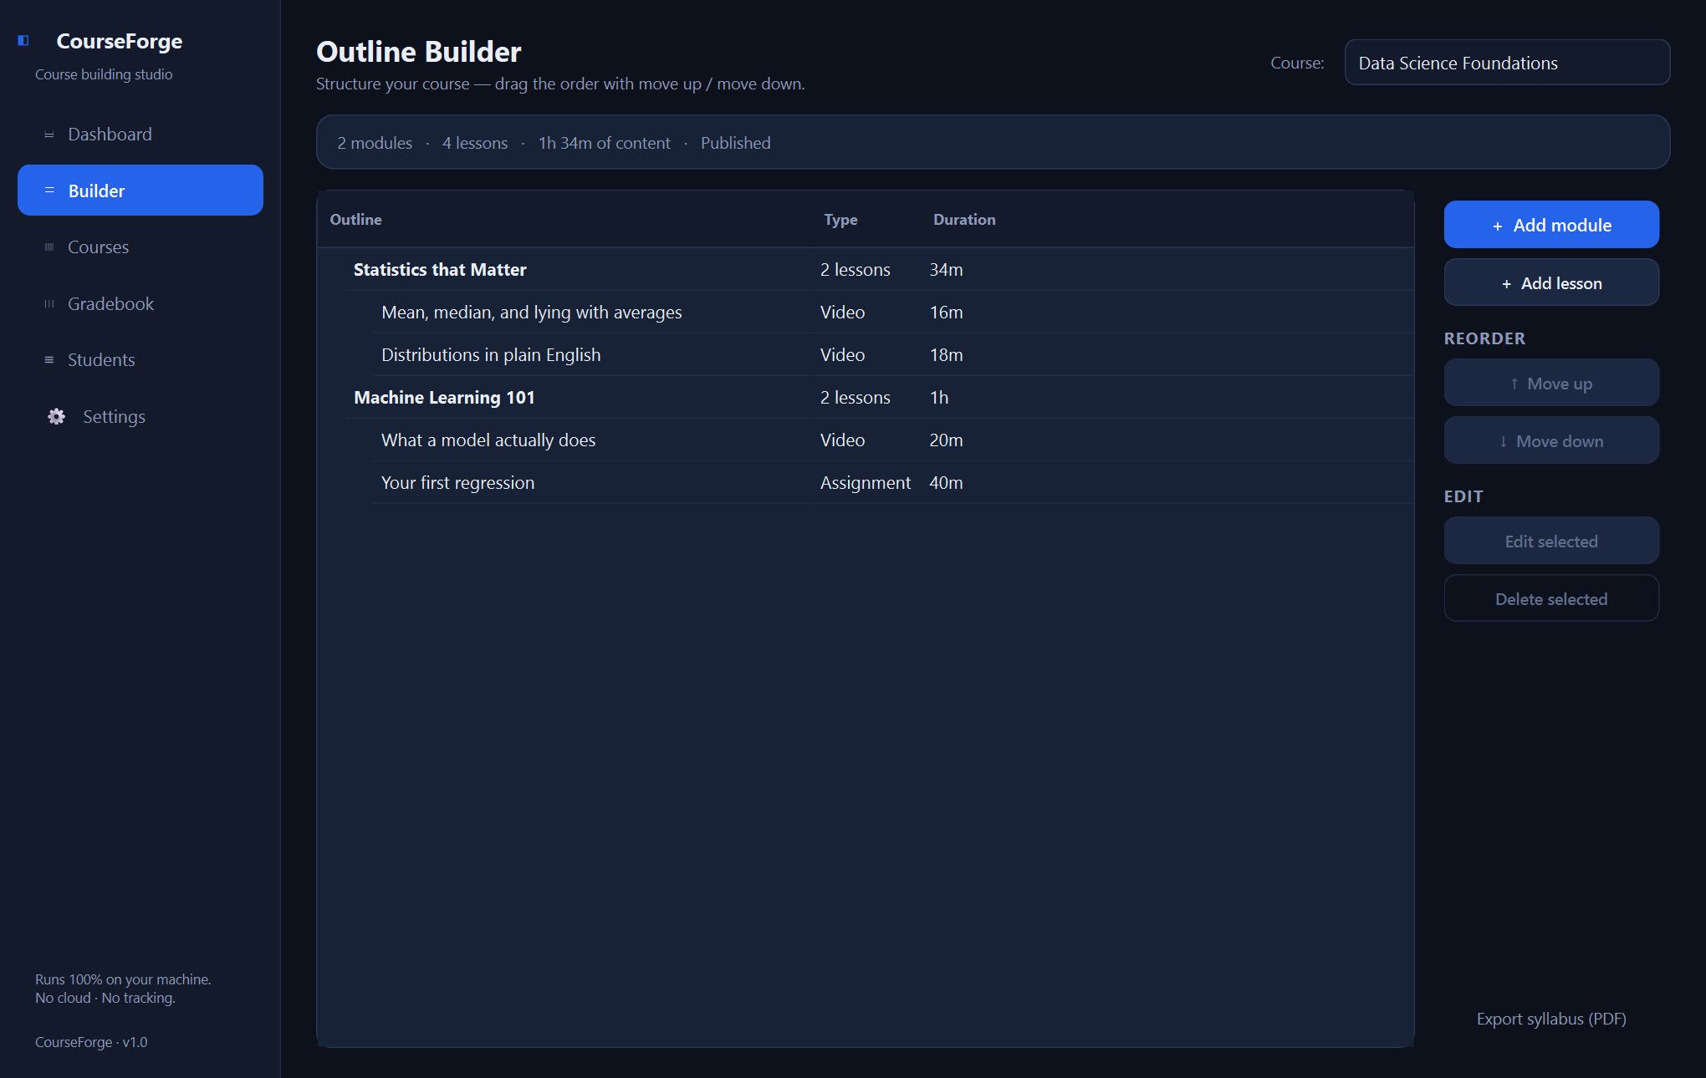Select the Your first regression lesson
This screenshot has width=1706, height=1078.
point(892,482)
